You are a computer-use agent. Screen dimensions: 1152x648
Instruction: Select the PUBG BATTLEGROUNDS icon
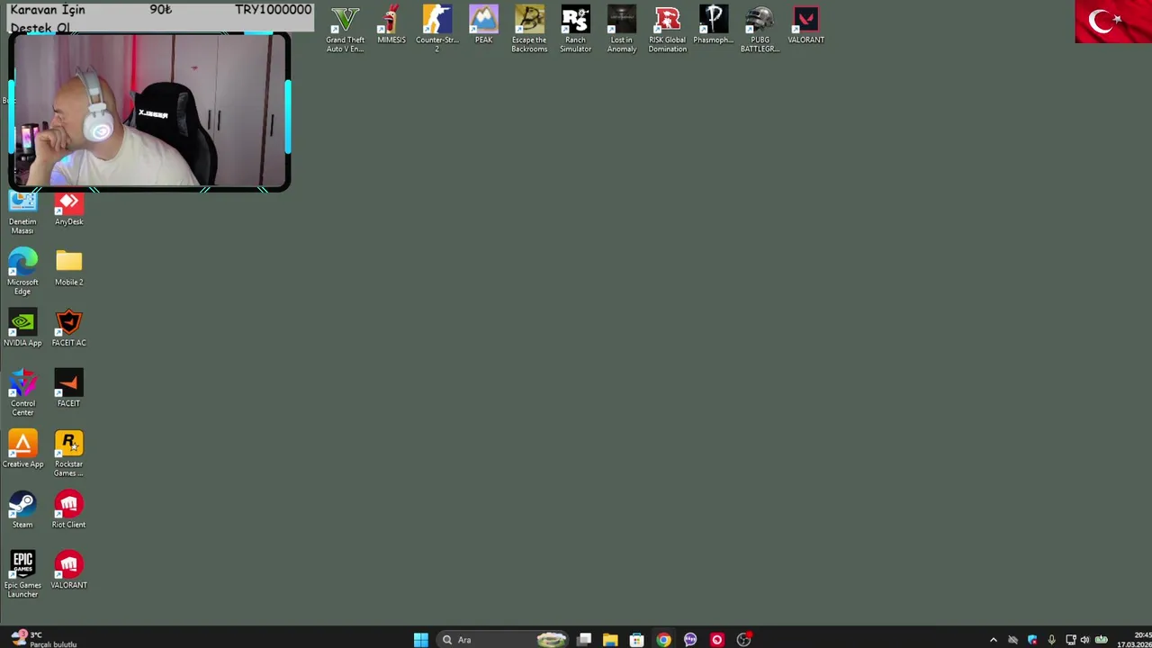760,29
